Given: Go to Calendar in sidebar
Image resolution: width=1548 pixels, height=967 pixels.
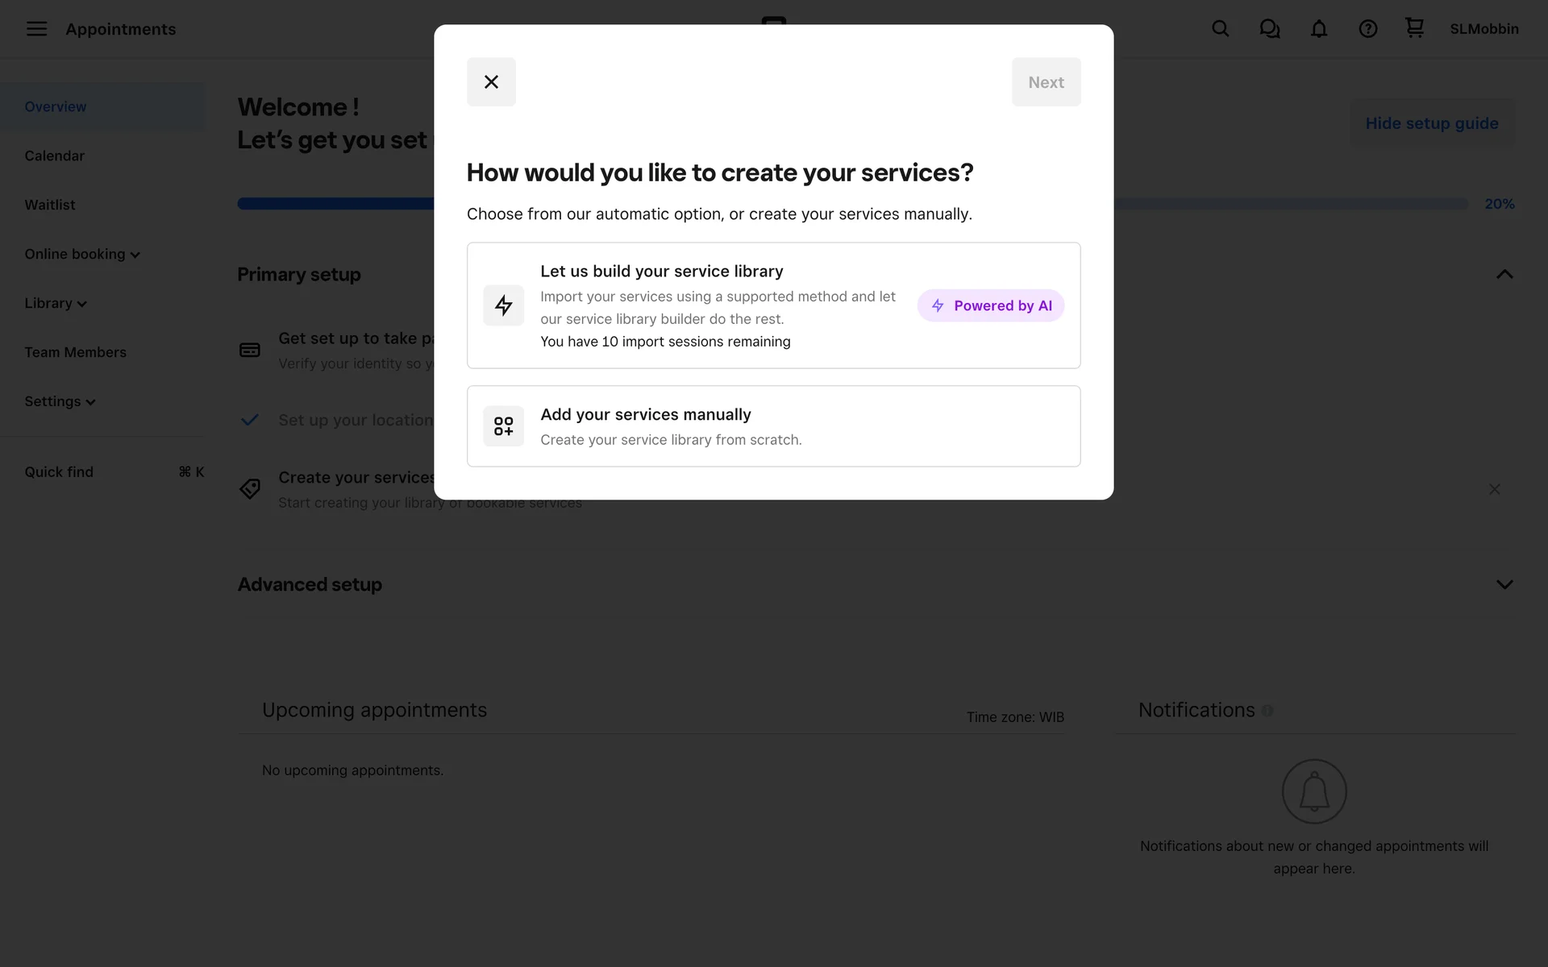Looking at the screenshot, I should pos(54,156).
